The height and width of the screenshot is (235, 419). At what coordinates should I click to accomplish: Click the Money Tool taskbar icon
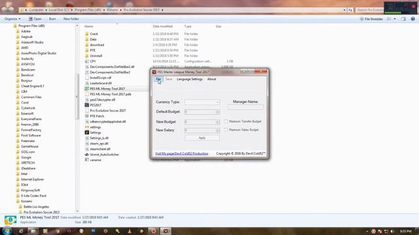coord(166,231)
